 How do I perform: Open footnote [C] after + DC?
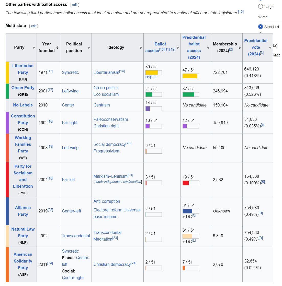194,216
